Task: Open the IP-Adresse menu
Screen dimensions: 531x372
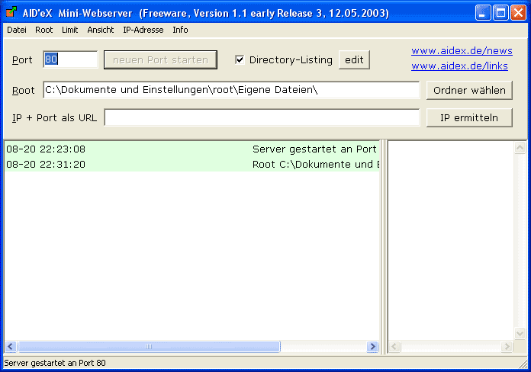Action: click(x=143, y=30)
